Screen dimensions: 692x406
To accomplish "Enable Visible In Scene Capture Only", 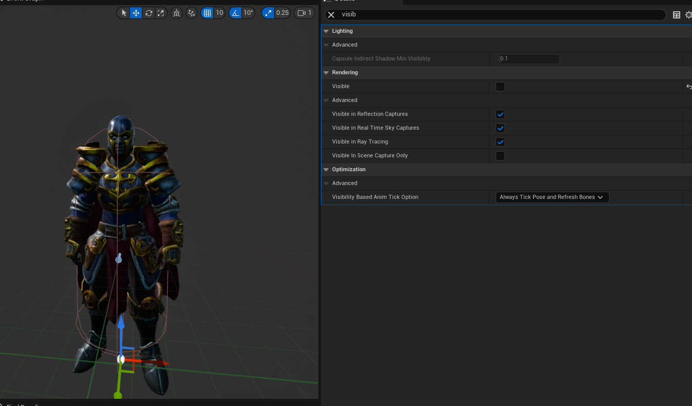I will tap(500, 156).
